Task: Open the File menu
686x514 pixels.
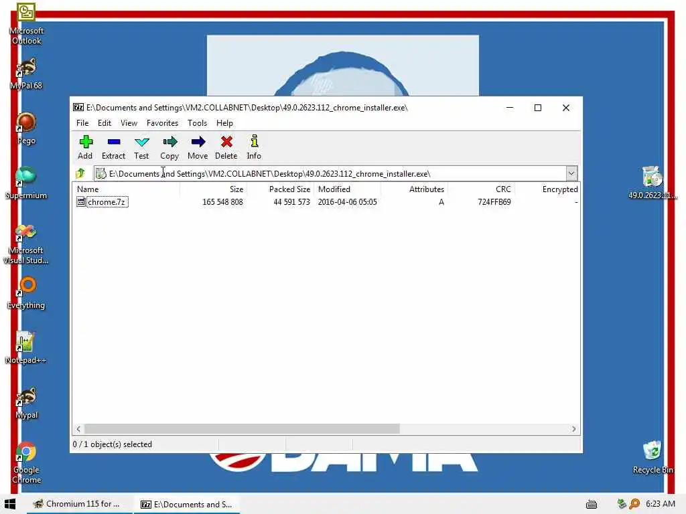Action: coord(82,123)
